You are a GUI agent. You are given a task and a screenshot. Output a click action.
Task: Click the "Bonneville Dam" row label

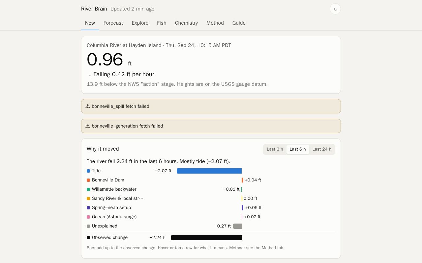coord(108,180)
